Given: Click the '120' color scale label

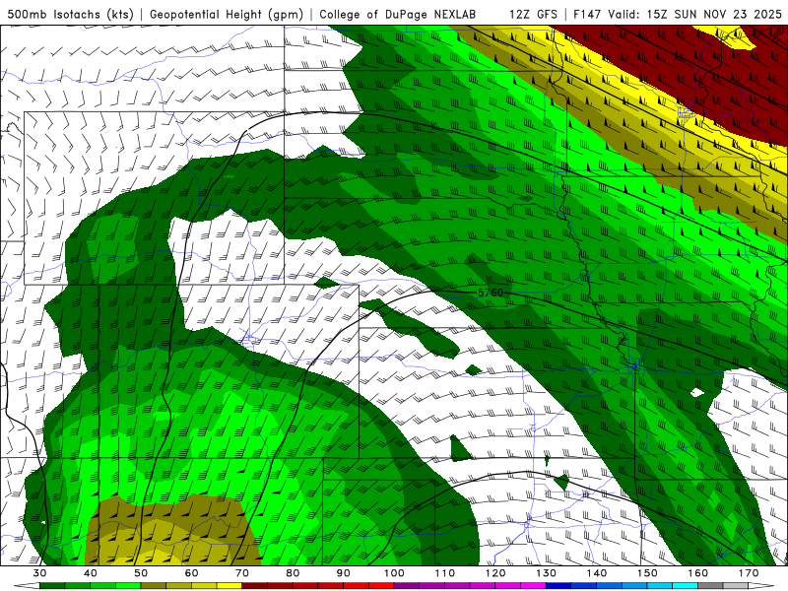Looking at the screenshot, I should [x=495, y=573].
